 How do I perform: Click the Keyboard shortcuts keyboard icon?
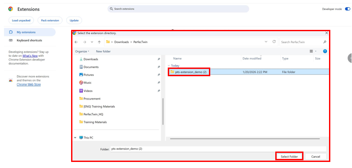(x=10, y=40)
